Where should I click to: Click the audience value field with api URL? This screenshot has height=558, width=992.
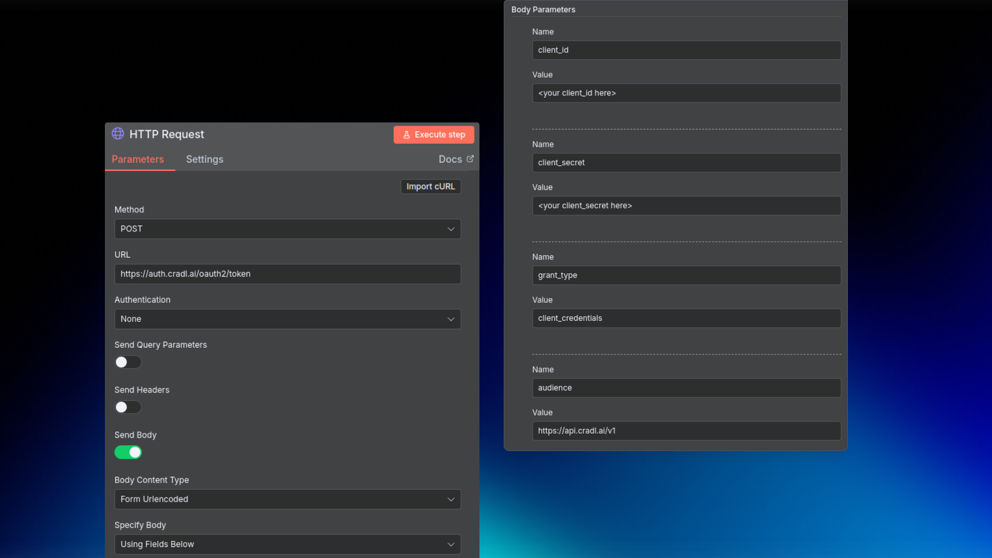click(686, 431)
